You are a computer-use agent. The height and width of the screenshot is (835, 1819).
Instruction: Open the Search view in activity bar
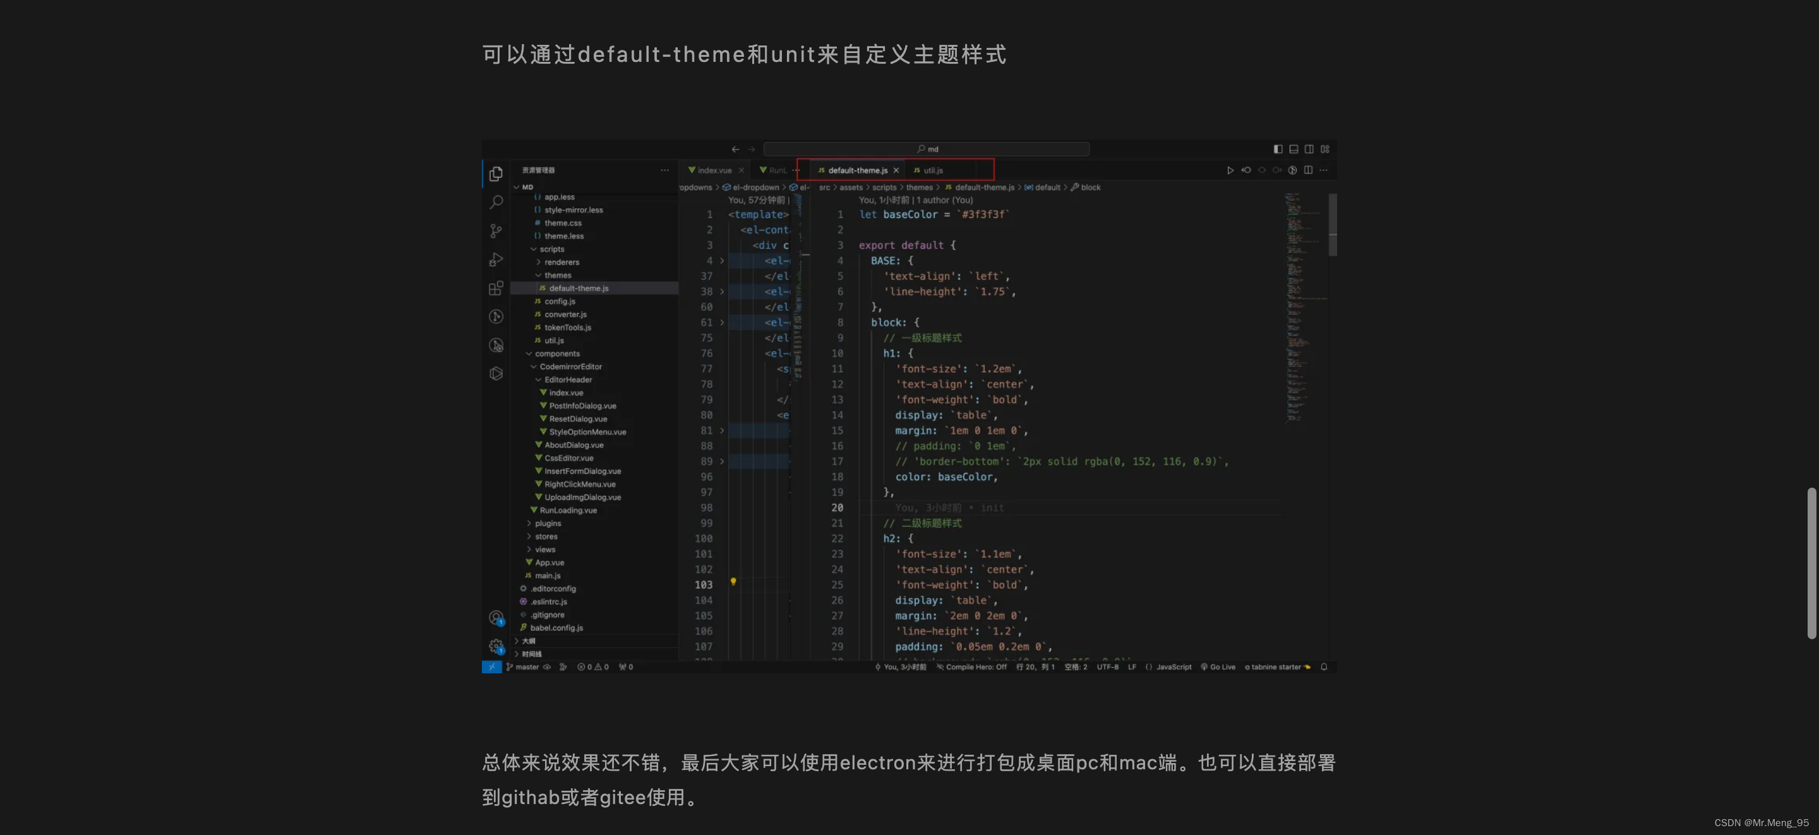tap(496, 202)
